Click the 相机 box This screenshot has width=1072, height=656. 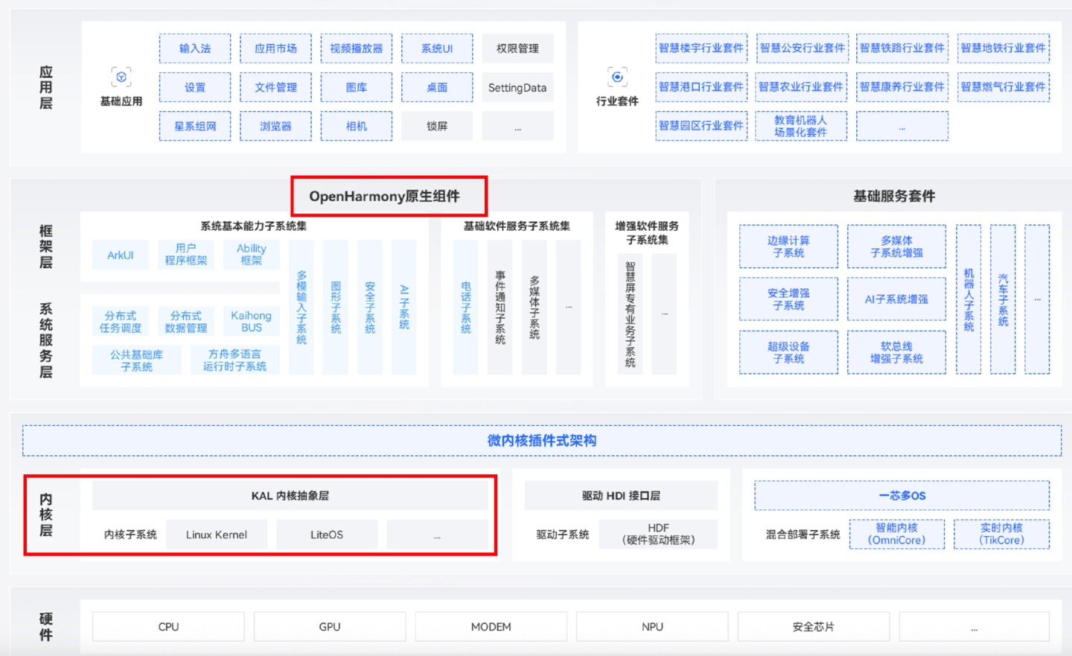357,126
